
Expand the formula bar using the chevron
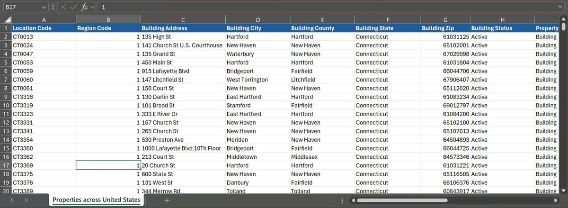pos(561,7)
